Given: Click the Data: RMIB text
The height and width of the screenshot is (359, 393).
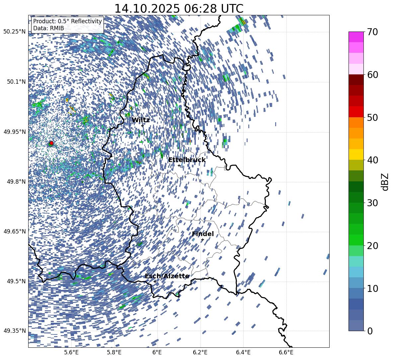Looking at the screenshot, I should 48,28.
